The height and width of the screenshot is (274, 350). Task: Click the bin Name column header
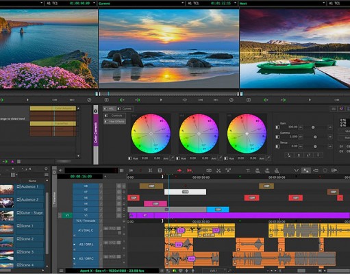[x=32, y=181]
